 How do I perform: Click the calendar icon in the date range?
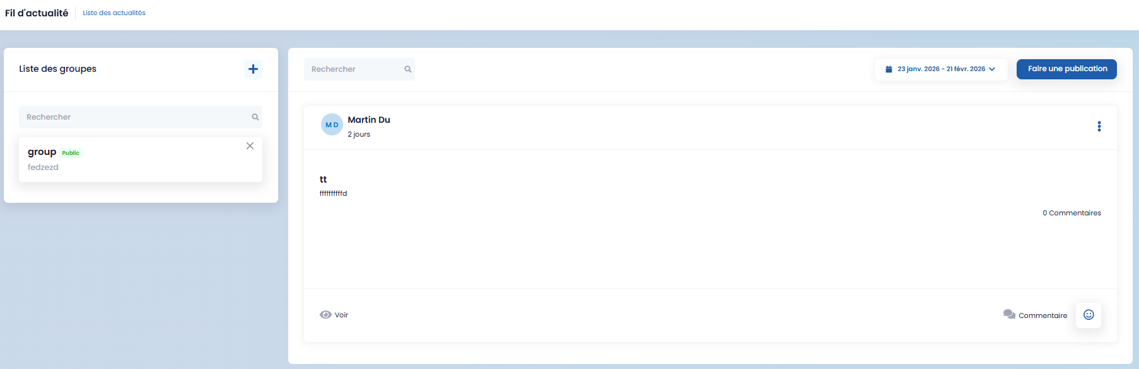[889, 69]
